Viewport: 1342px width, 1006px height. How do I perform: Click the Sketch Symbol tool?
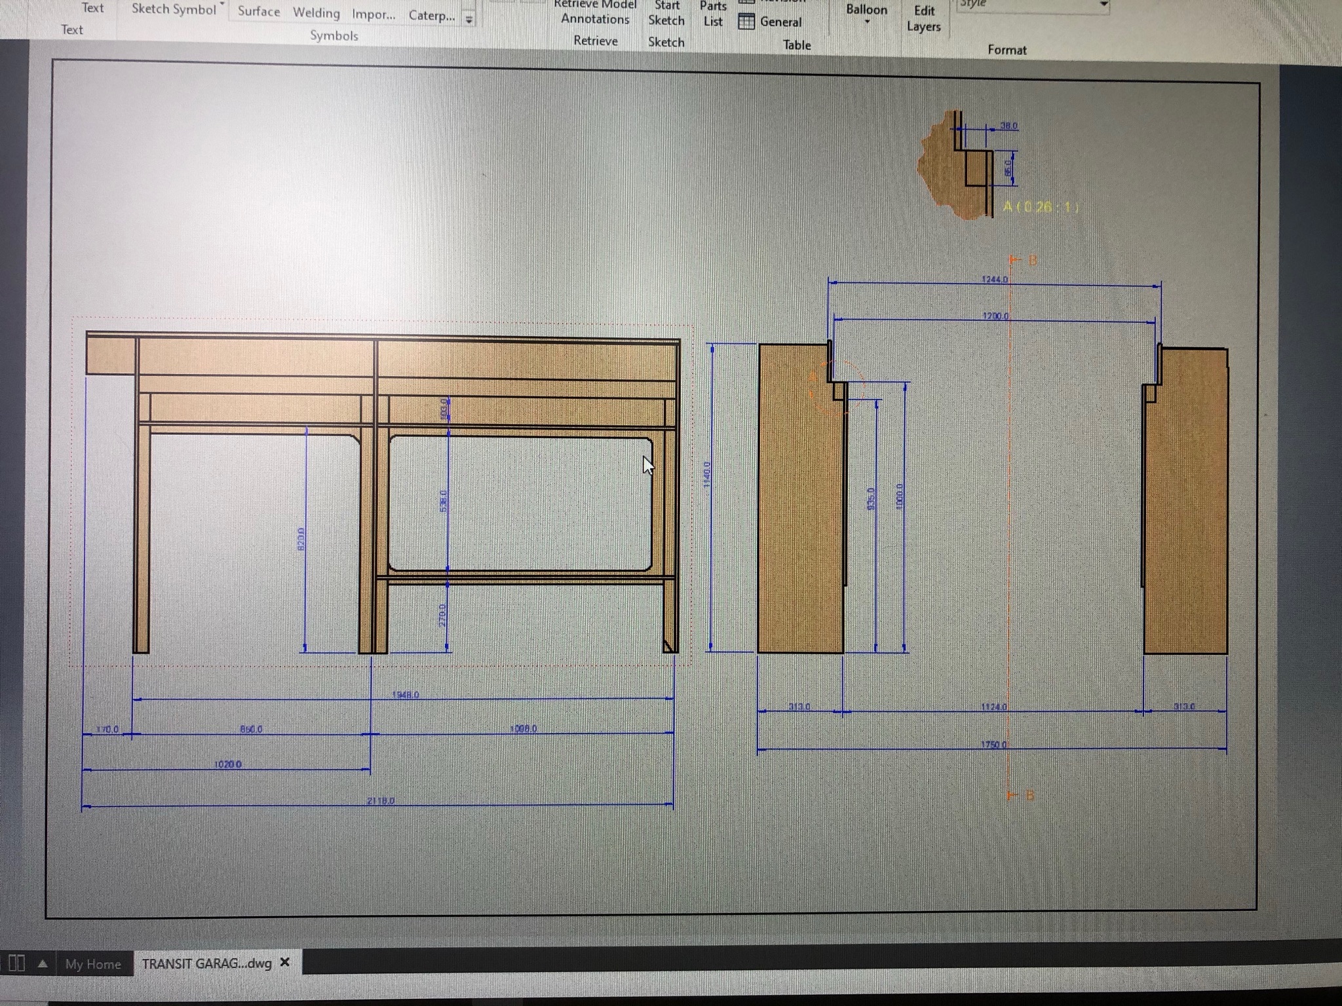(173, 9)
